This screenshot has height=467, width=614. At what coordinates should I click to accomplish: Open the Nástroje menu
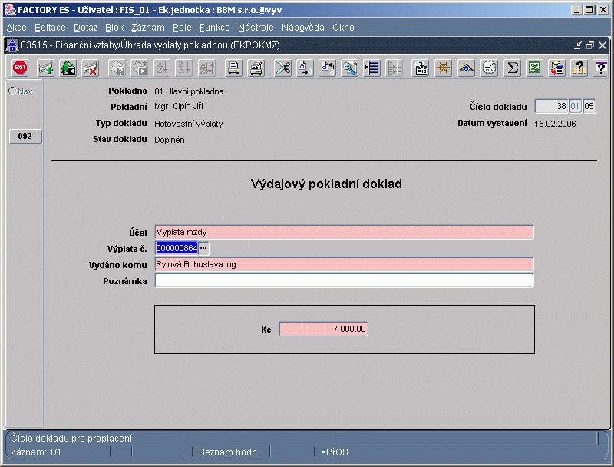click(x=256, y=28)
